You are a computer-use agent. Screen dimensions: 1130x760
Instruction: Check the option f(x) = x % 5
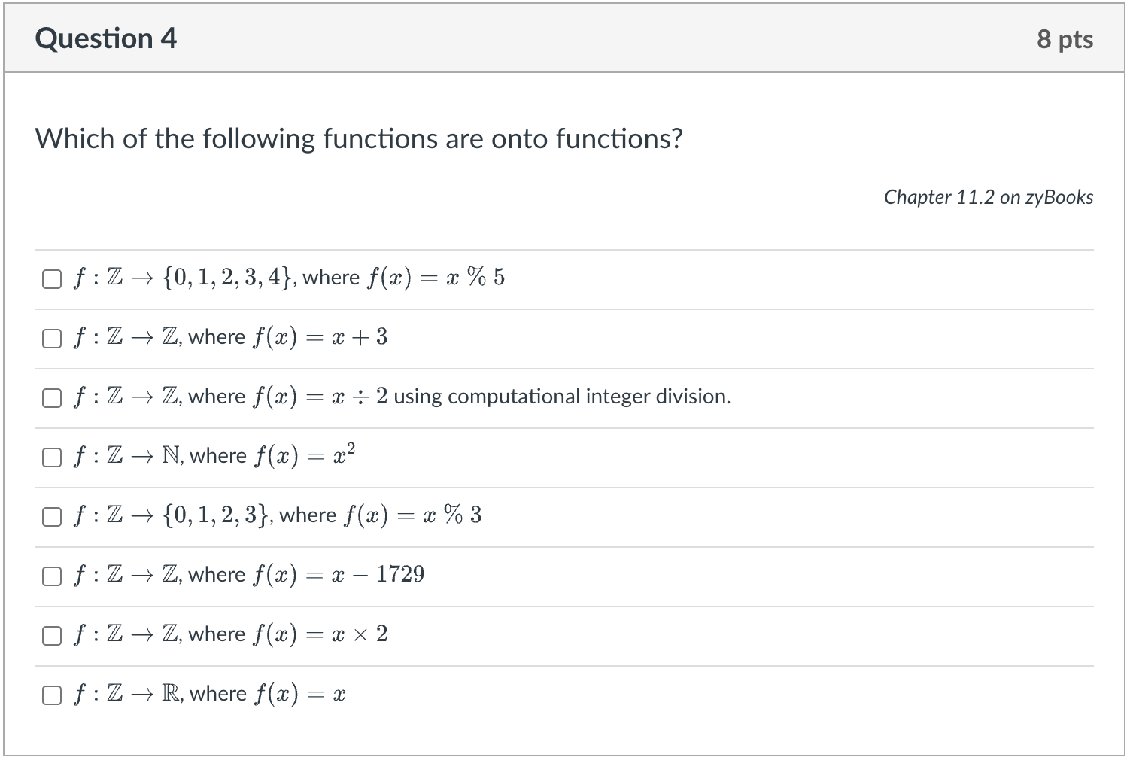coord(52,278)
